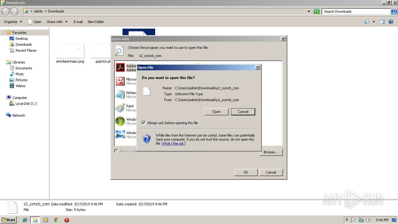
Task: Select articleperhaps.png file
Action: coord(70,53)
